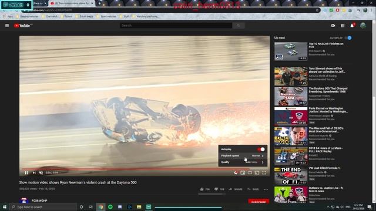
Task: Close the YouTube video browser tab
Action: 92,4
